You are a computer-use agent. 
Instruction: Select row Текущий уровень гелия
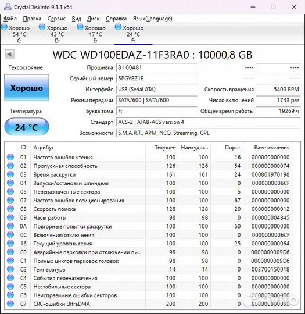pyautogui.click(x=148, y=243)
